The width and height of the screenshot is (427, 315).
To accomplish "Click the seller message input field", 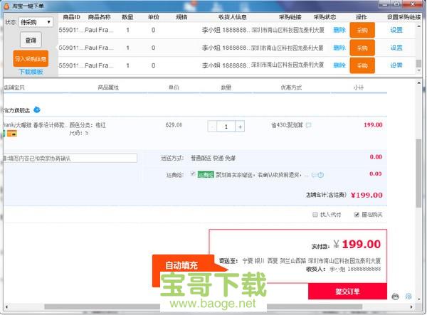I will (x=70, y=158).
